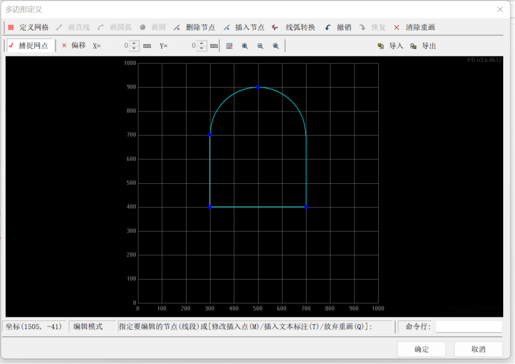This screenshot has width=515, height=364.
Task: Select the 插入节点 (insert node) tool
Action: [244, 27]
